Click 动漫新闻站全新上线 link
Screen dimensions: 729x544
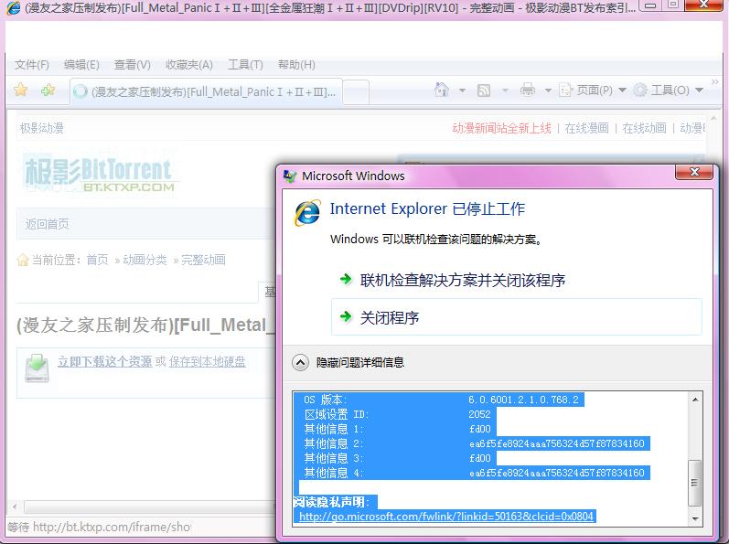pos(501,128)
